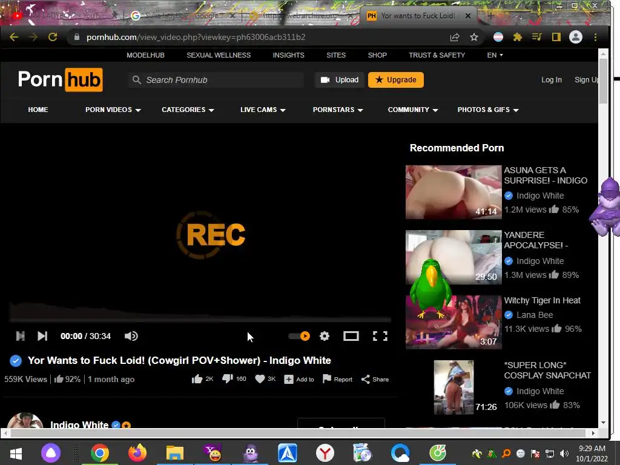This screenshot has height=465, width=620.
Task: Open the INSIGHTS top menu link
Action: pos(289,55)
